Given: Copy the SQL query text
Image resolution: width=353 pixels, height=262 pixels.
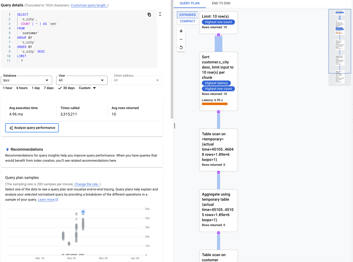Looking at the screenshot, I should [x=149, y=15].
